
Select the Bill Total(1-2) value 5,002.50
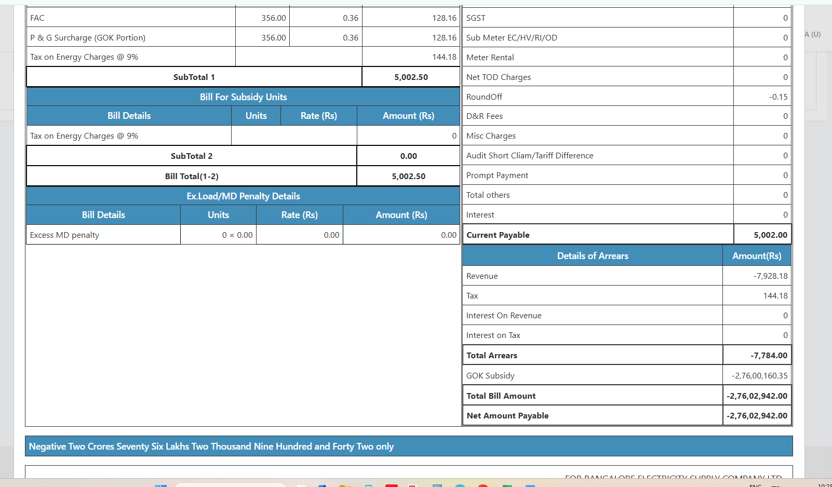(409, 177)
